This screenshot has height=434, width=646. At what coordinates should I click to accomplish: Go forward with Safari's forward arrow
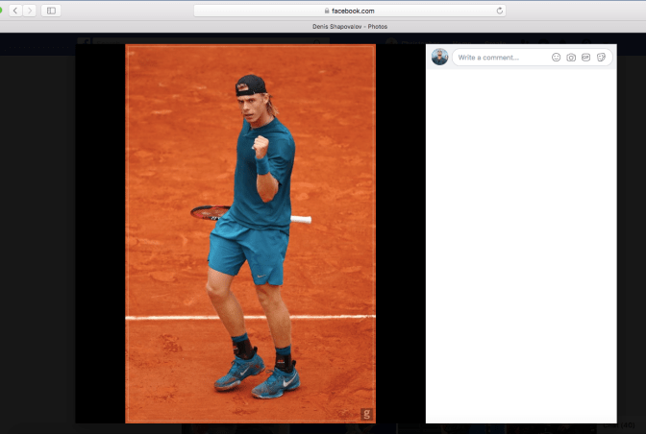click(30, 11)
